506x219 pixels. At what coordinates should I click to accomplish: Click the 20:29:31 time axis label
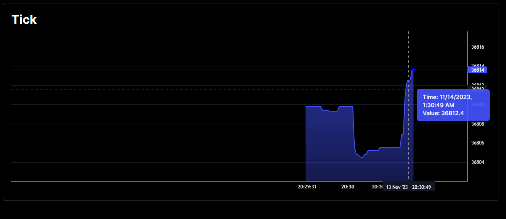point(307,187)
